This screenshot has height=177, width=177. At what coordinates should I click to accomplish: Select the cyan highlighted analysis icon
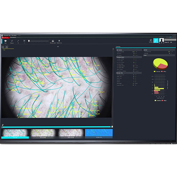[x=156, y=41]
